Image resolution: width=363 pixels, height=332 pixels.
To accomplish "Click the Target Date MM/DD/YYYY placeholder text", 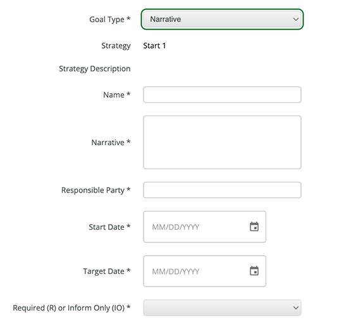I will coord(175,271).
